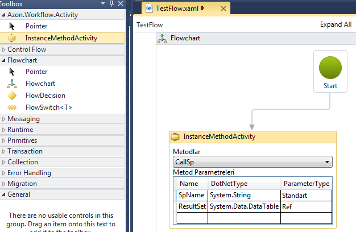Select the FlowSwitch<T> toolbox icon
This screenshot has width=356, height=232.
click(x=12, y=107)
